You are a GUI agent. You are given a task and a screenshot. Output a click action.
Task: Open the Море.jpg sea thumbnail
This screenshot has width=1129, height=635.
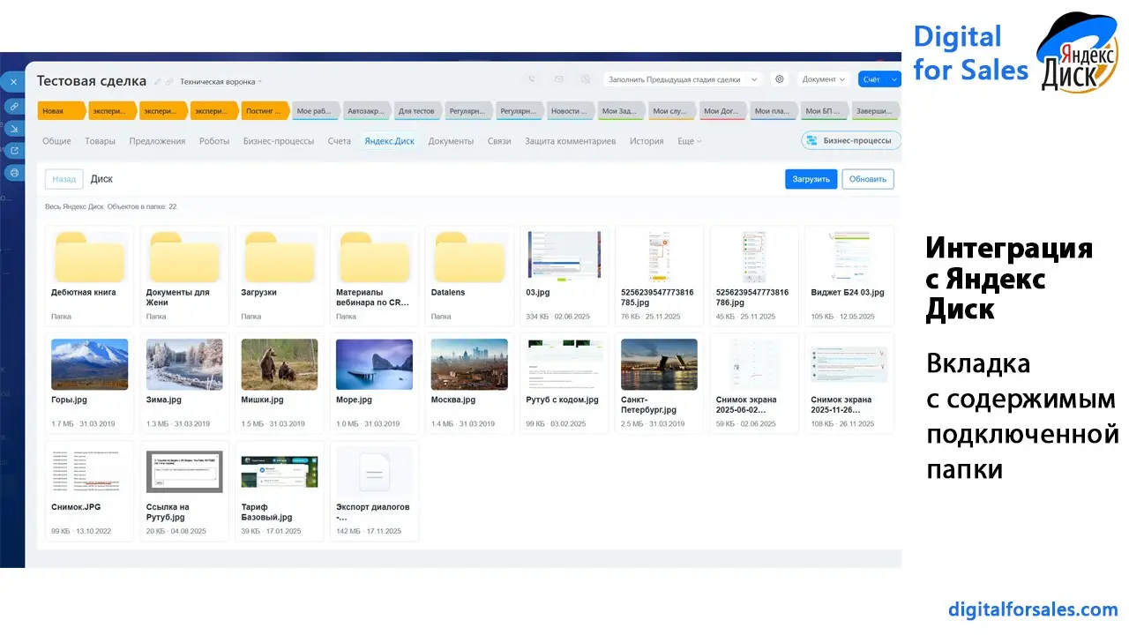[374, 364]
